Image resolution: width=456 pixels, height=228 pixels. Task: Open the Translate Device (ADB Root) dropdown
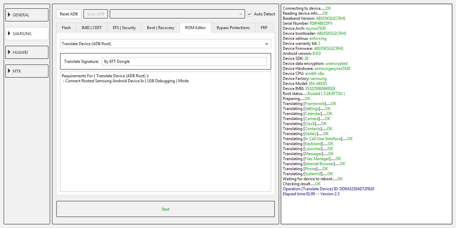[x=166, y=44]
